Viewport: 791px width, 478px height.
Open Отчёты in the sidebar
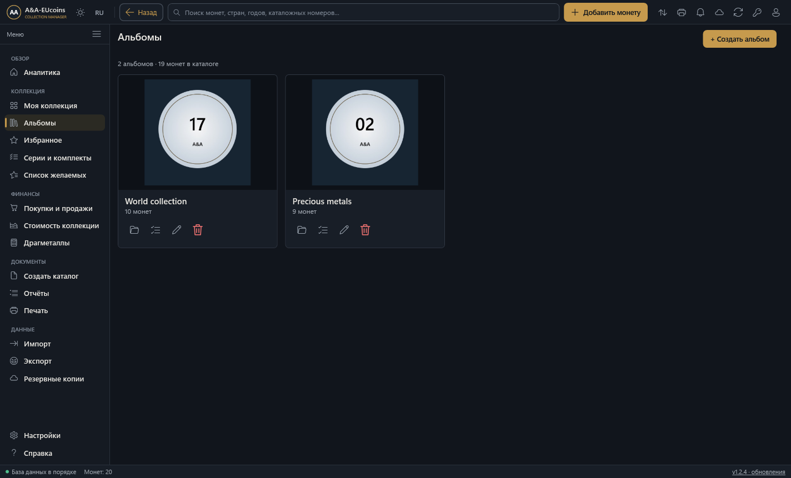pos(55,293)
